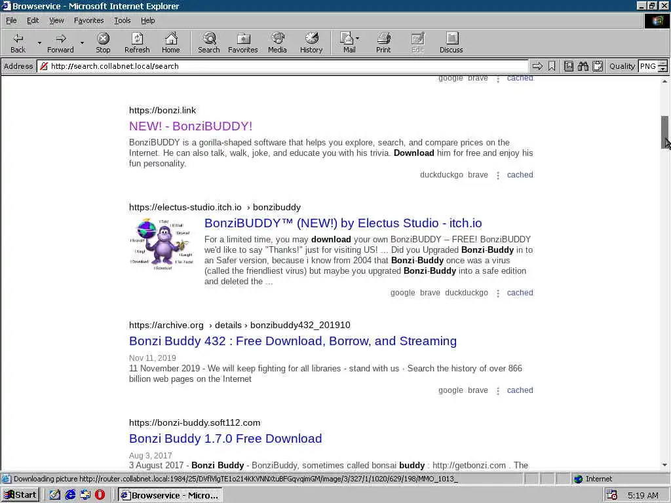
Task: Increase Quality with the up stepper arrow
Action: click(x=663, y=64)
